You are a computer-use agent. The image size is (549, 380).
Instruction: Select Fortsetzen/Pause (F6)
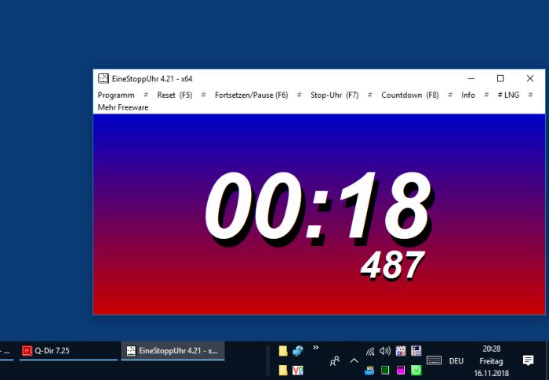click(251, 95)
